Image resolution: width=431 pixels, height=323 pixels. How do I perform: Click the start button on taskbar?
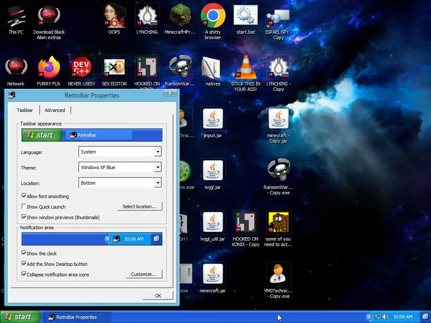pyautogui.click(x=20, y=317)
